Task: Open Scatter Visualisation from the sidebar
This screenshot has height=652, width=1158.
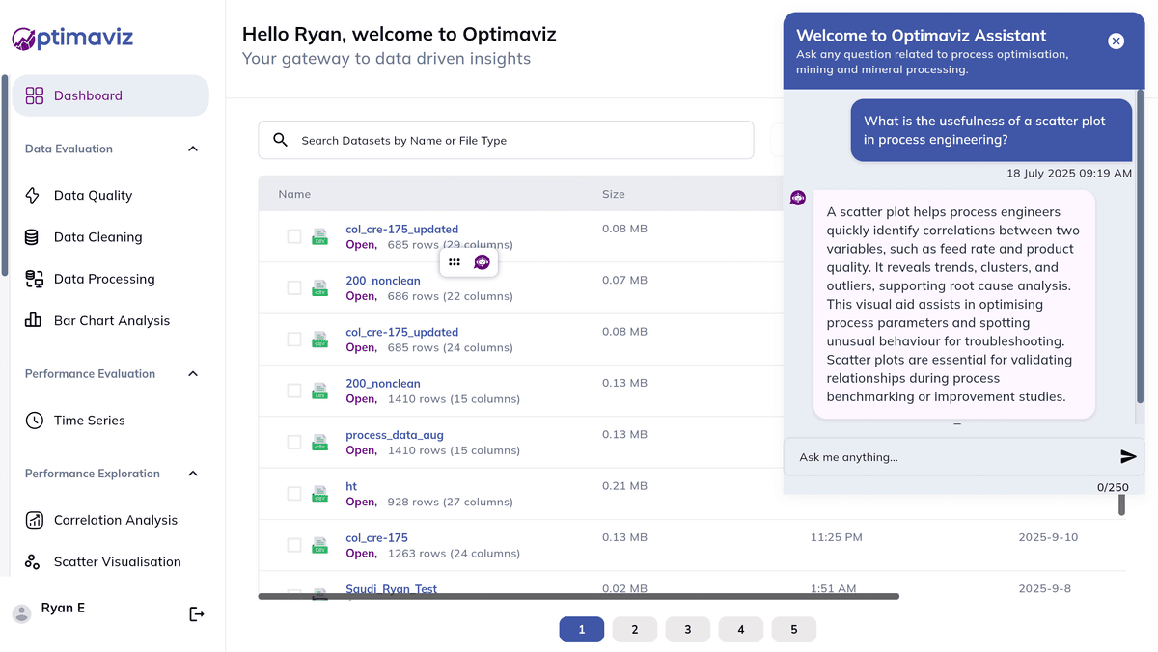Action: click(x=117, y=561)
